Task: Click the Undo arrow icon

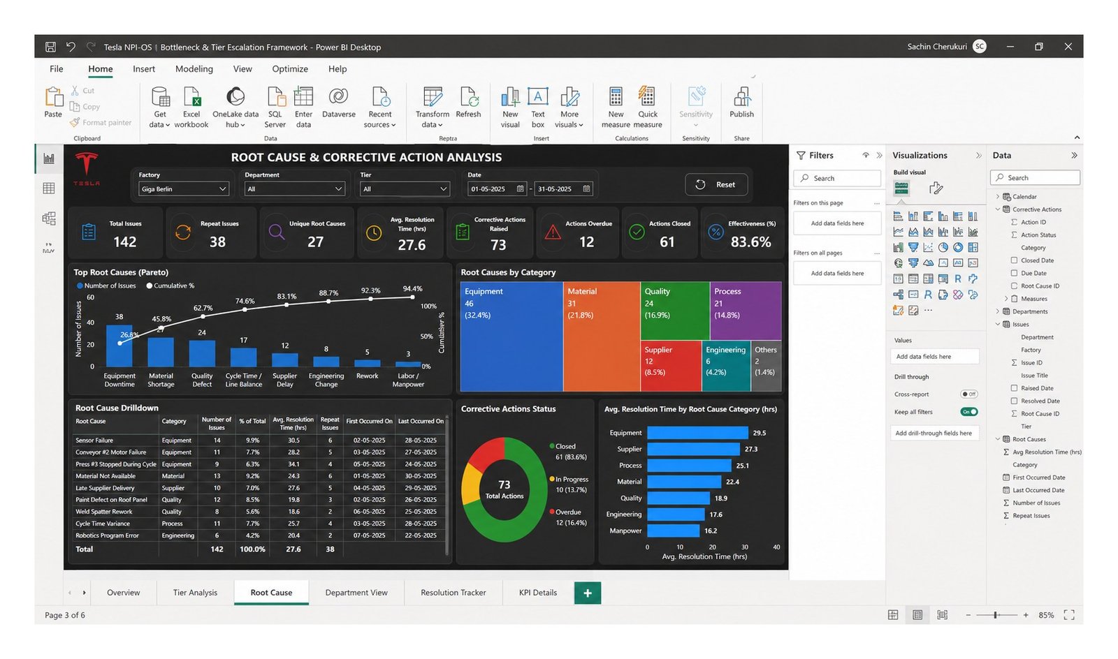Action: pyautogui.click(x=71, y=47)
